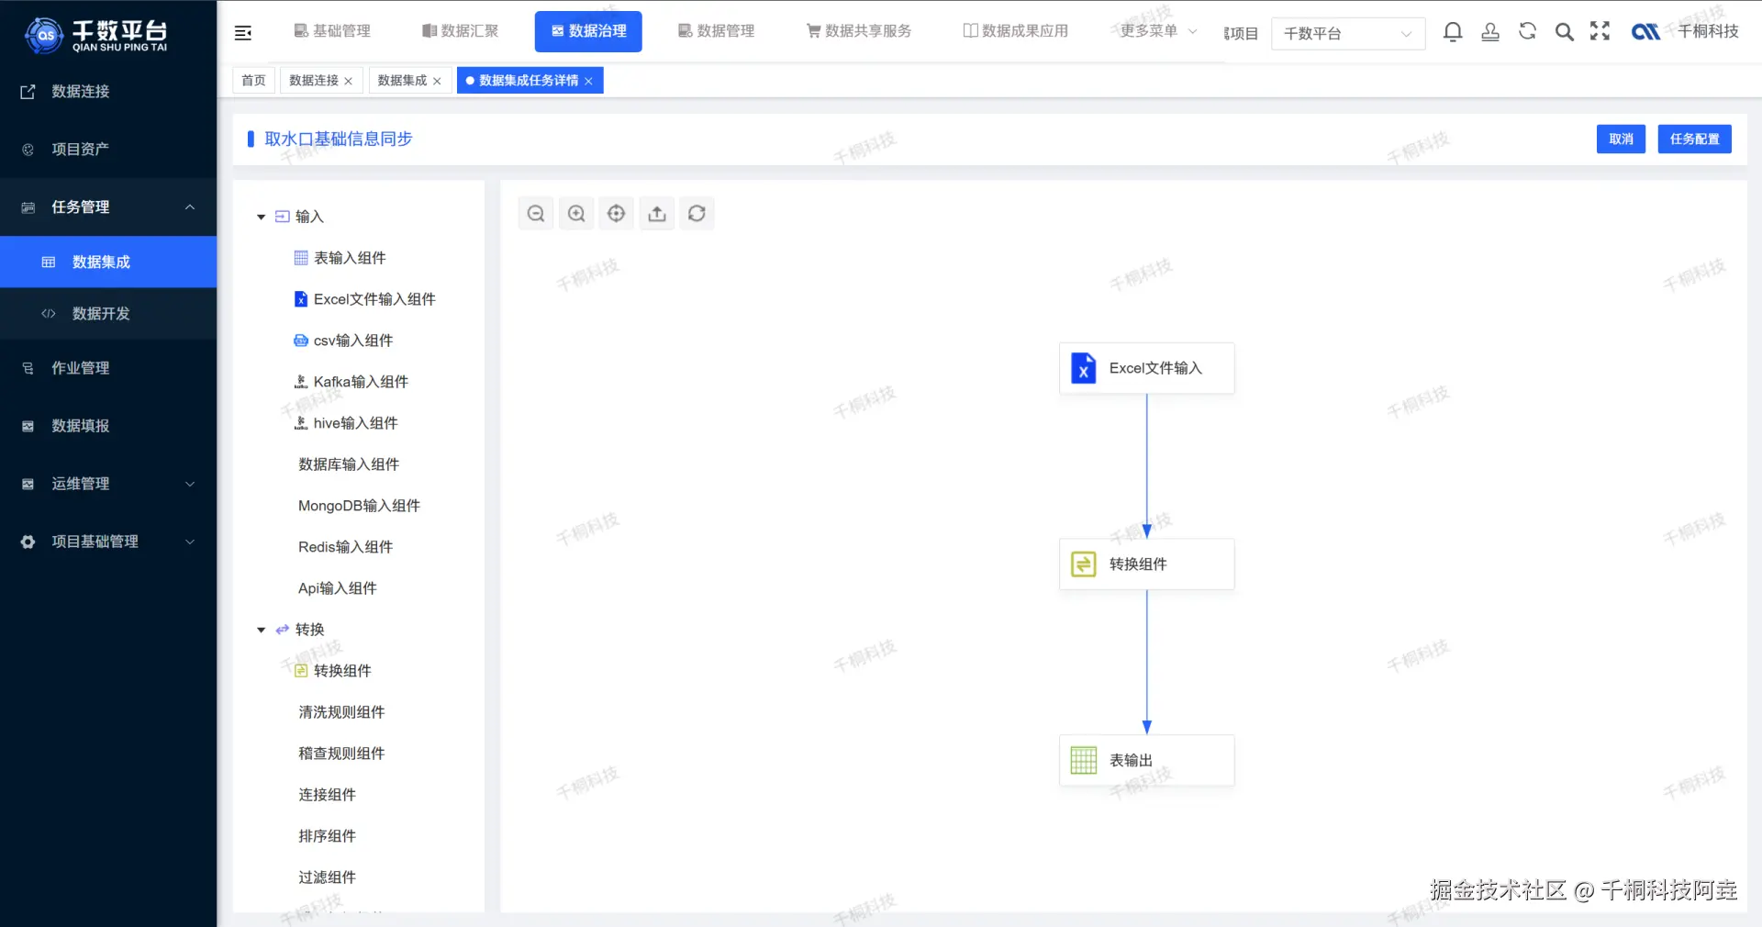Center the canvas with the target icon

tap(617, 214)
